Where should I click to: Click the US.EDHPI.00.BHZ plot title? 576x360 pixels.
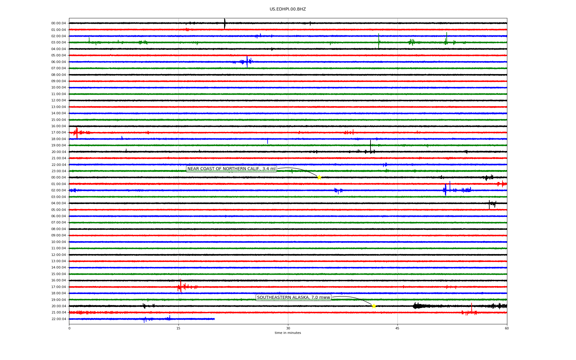[x=288, y=9]
